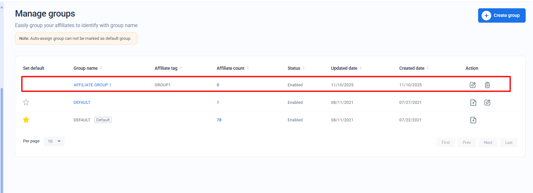Click export icon for the 78-affiliate group
The width and height of the screenshot is (533, 193).
pyautogui.click(x=473, y=120)
